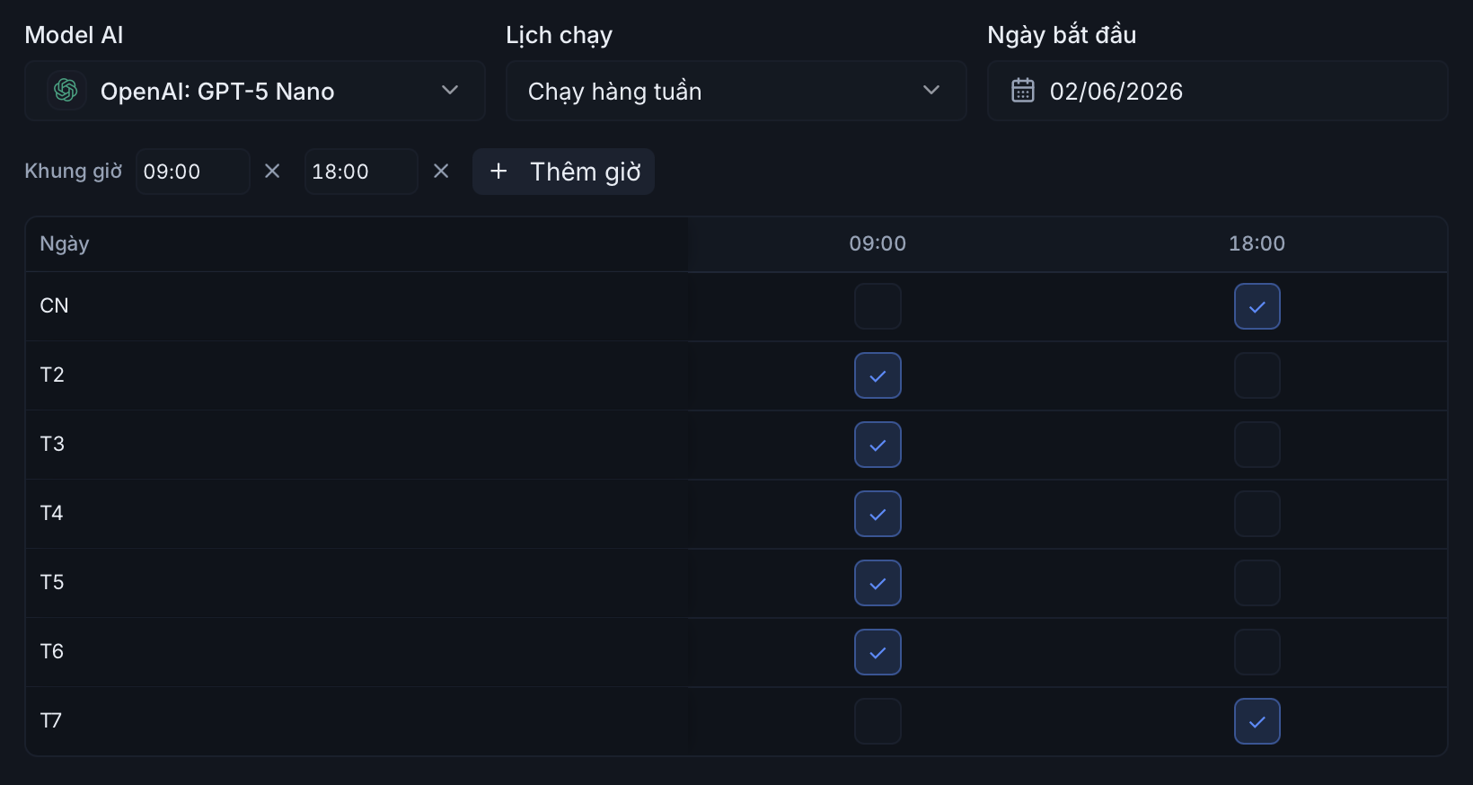Select the Chạy hàng tuần schedule box

tap(736, 91)
